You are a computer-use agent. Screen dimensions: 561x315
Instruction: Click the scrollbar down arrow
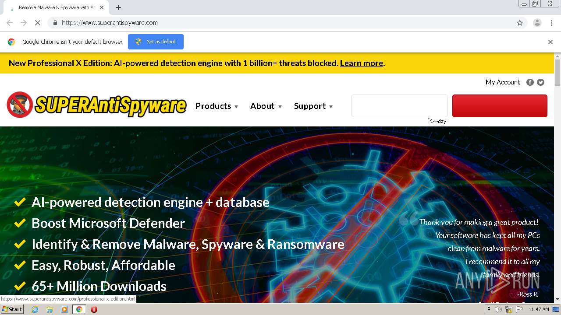click(x=557, y=299)
